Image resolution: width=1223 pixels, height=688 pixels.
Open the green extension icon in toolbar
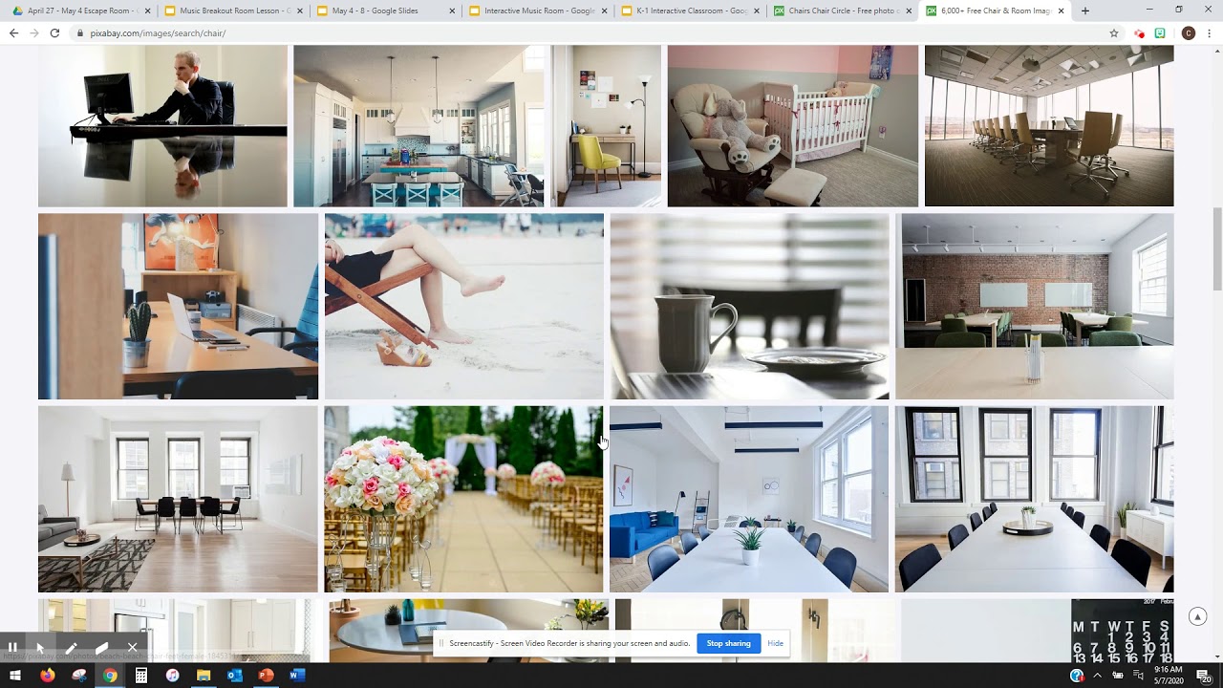(1160, 32)
